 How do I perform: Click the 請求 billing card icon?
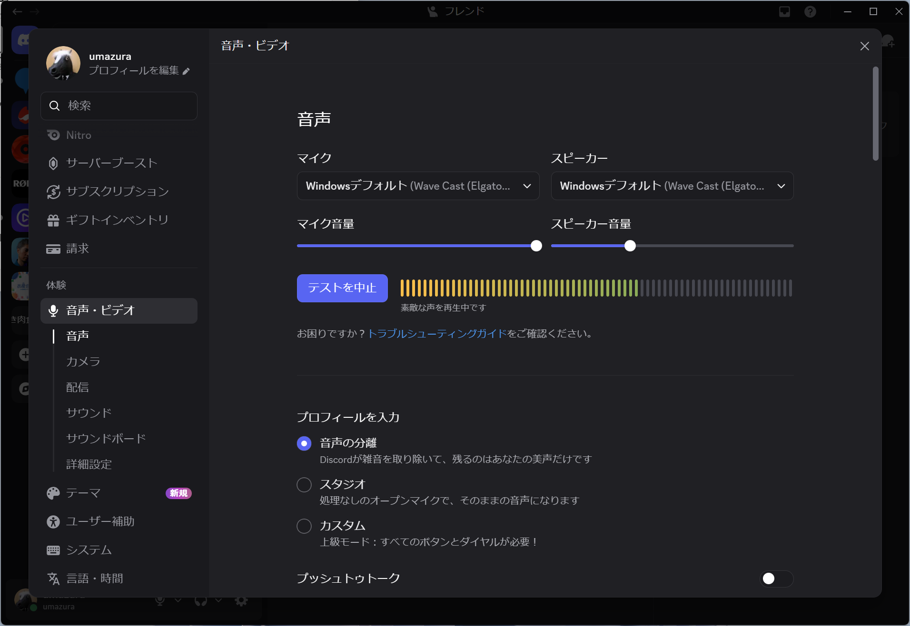[53, 249]
